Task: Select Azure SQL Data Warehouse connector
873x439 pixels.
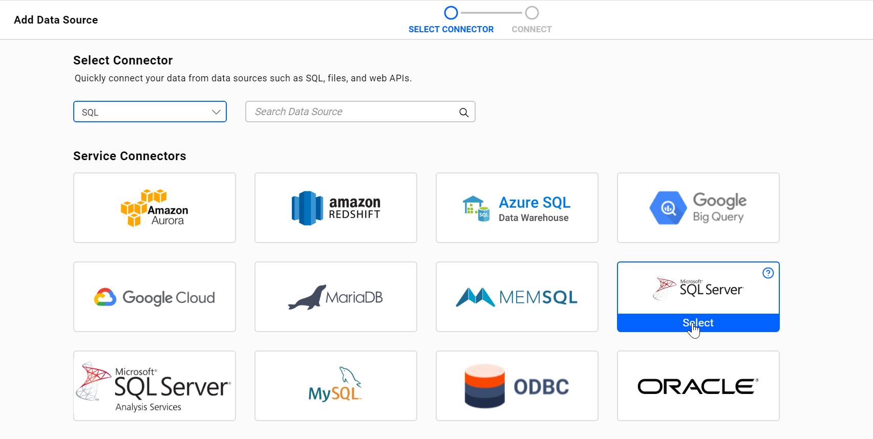Action: 517,208
